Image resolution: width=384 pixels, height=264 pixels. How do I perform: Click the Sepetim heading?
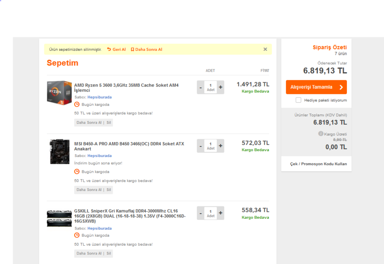62,63
